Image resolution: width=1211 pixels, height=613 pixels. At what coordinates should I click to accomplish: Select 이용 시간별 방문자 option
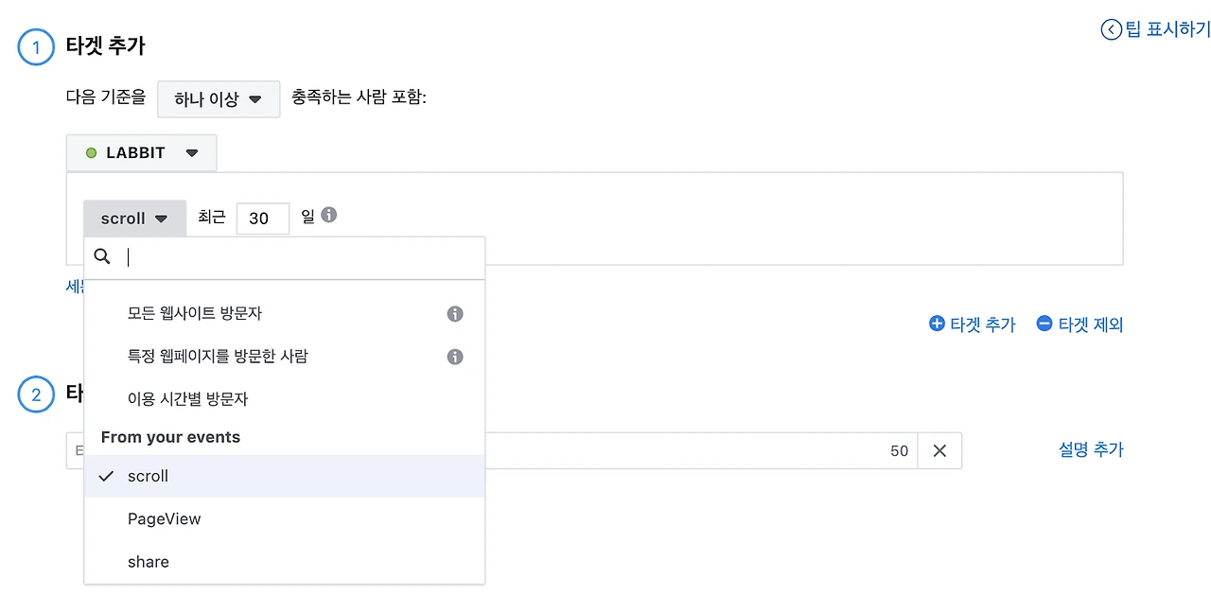187,399
